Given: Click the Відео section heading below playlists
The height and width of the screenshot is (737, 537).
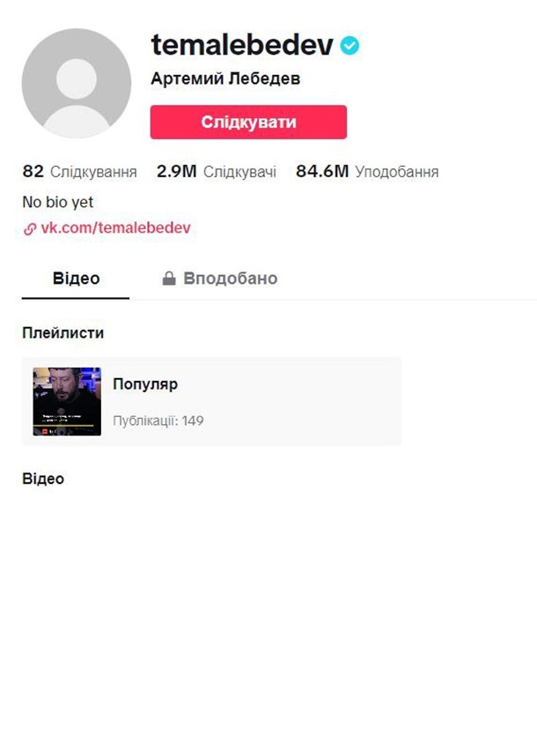Looking at the screenshot, I should [x=43, y=479].
